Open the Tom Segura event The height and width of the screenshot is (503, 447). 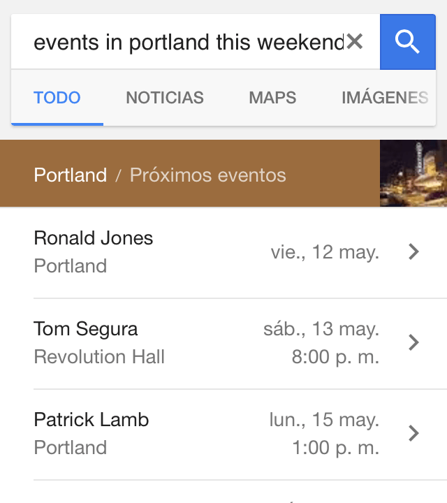click(86, 329)
